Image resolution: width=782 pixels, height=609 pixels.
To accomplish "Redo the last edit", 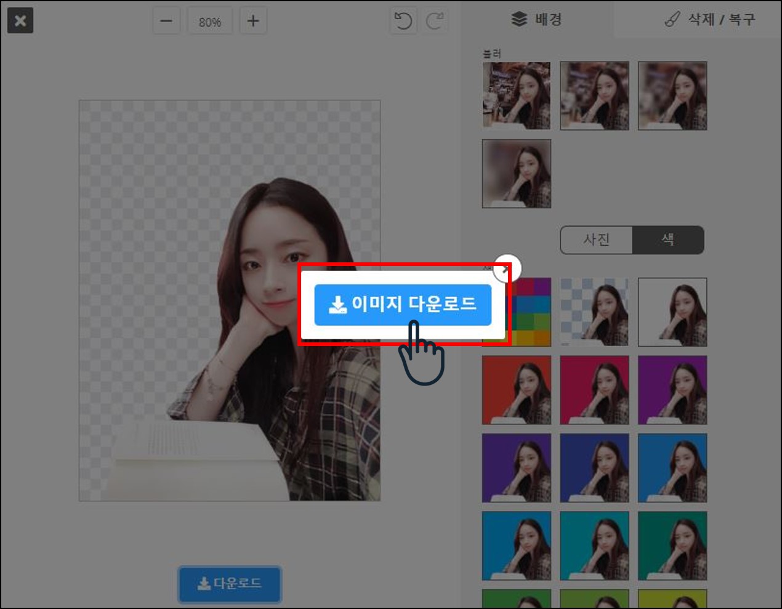I will (x=435, y=22).
